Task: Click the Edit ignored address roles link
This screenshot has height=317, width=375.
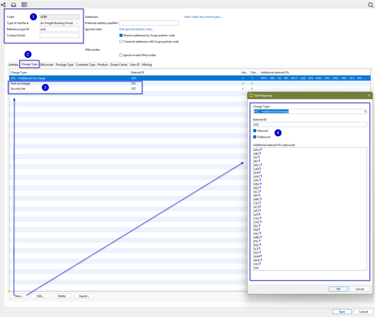Action: 136,29
